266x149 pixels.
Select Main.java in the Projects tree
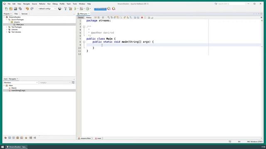(x=20, y=24)
